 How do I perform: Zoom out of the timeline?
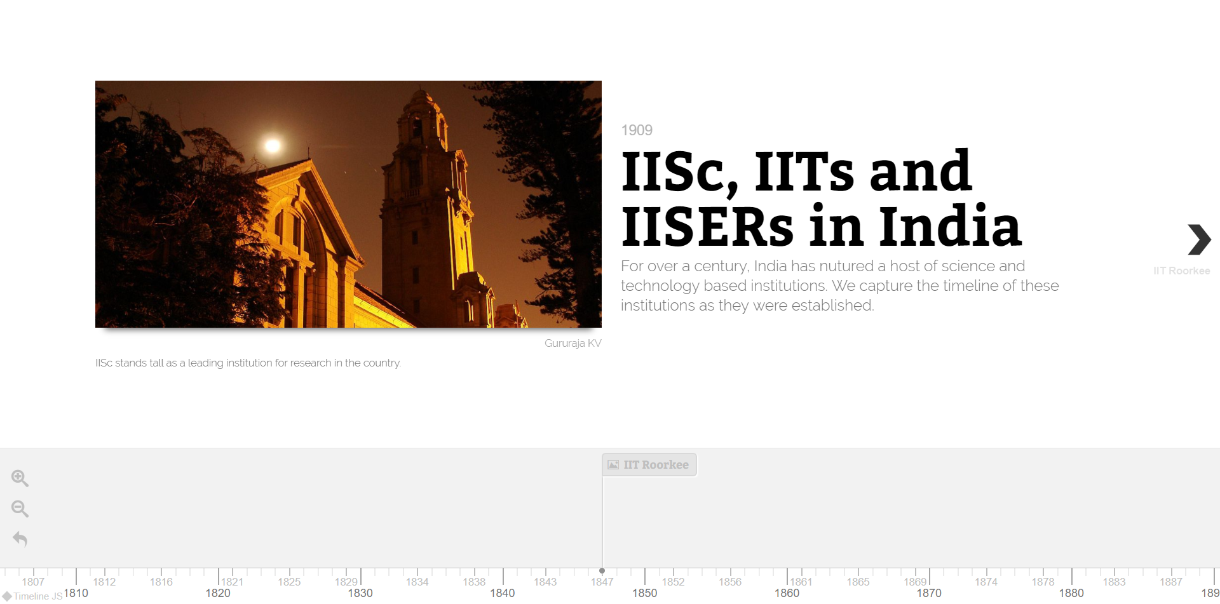click(20, 509)
